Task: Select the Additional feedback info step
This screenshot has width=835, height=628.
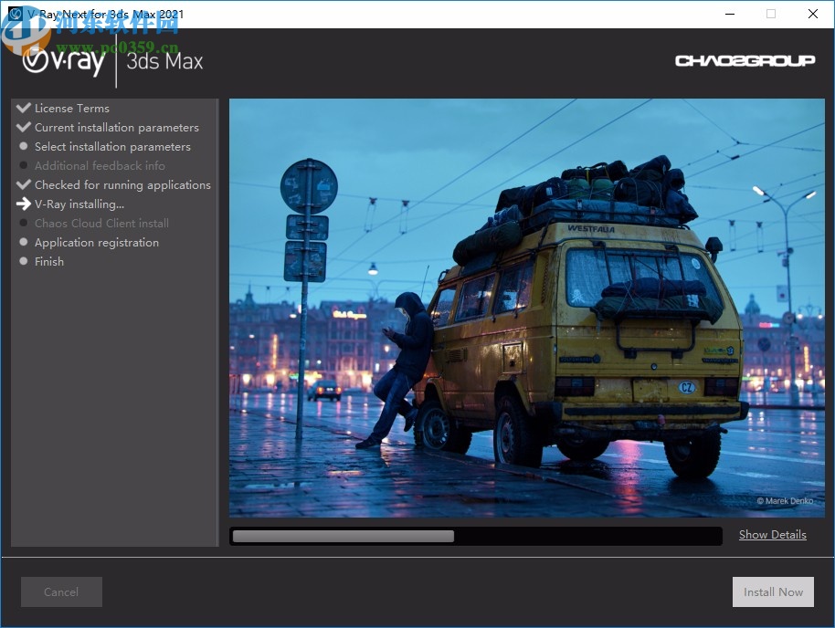Action: pos(100,165)
